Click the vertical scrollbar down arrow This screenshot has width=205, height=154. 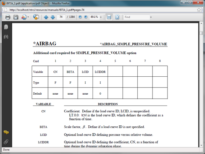click(x=201, y=145)
